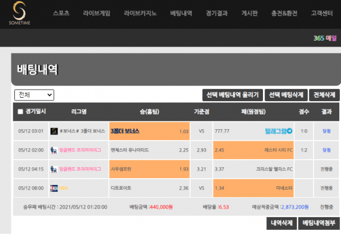This screenshot has height=235, width=341.
Task: Click the 베팅내역첨부 button
Action: 319,224
